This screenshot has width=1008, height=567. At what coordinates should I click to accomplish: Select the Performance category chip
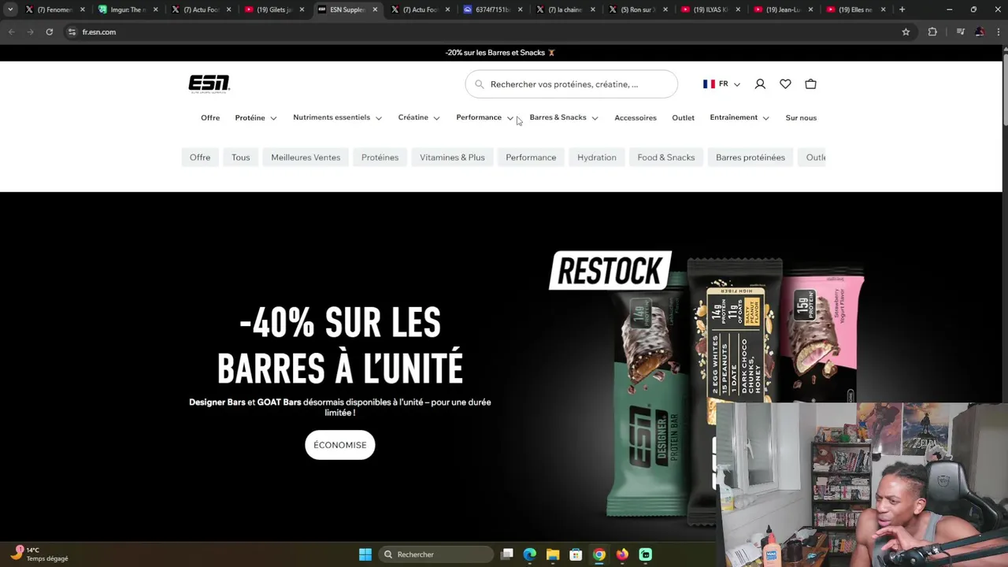pos(531,157)
